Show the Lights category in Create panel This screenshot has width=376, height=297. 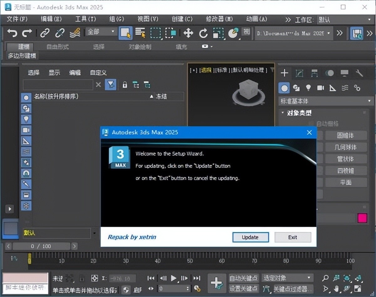click(x=308, y=88)
